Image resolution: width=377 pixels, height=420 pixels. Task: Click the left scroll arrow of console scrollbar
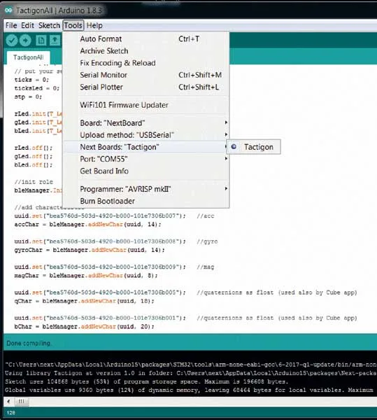point(8,401)
